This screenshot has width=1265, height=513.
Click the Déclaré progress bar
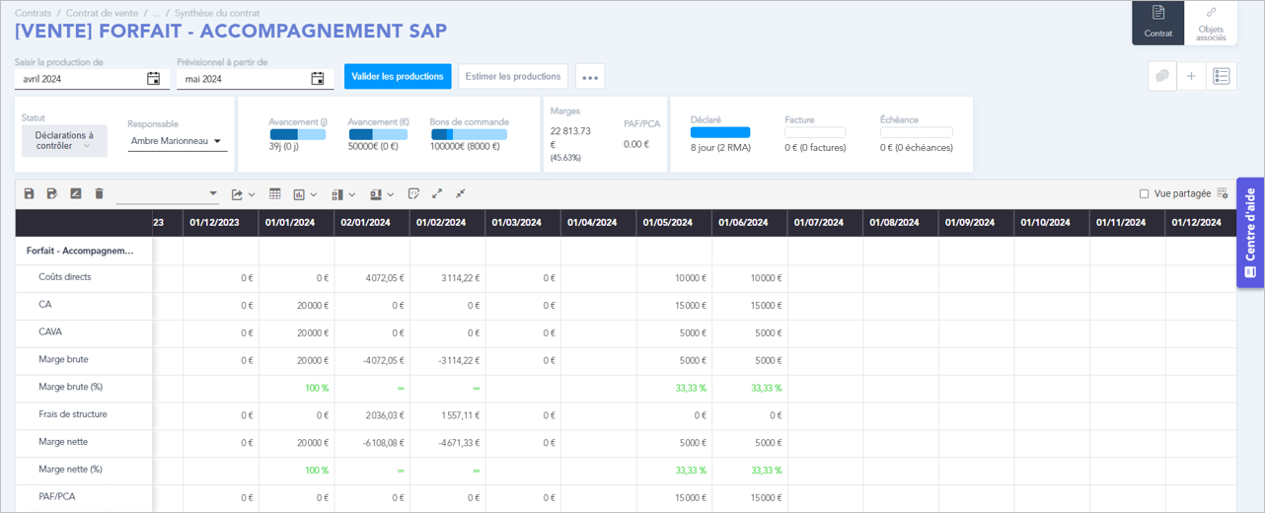pos(720,132)
